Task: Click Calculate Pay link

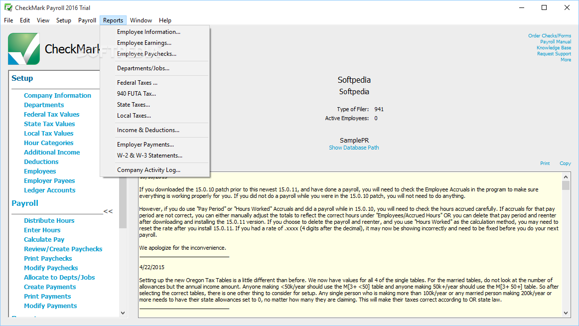Action: 44,240
